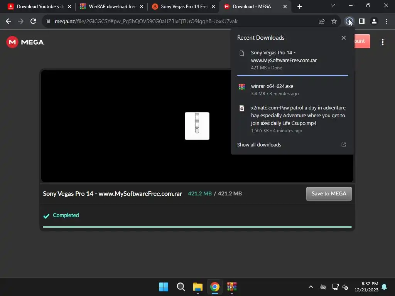Screen dimensions: 395x296
Task: Click the OneDrive cloud tray icon
Action: click(323, 287)
